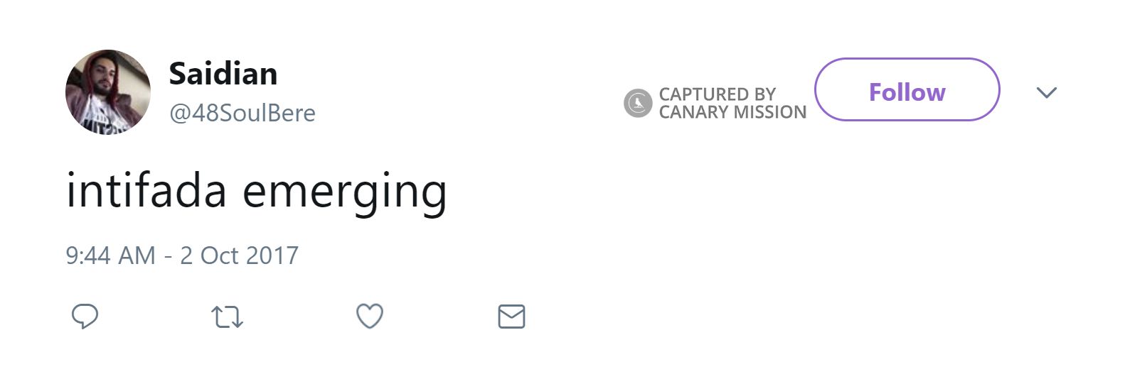Click the 'intifada emerging' tweet text
Screen dimensions: 1125x379
pos(257,192)
